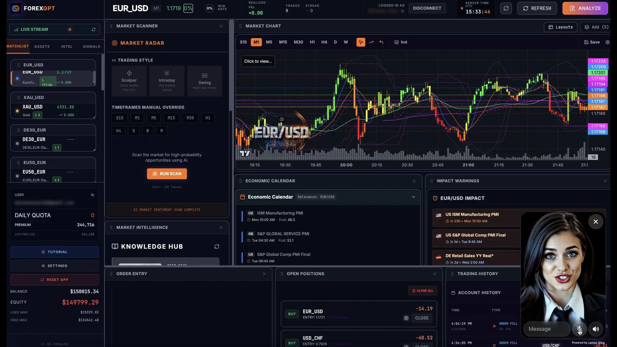Click the Disconnect button

[427, 8]
